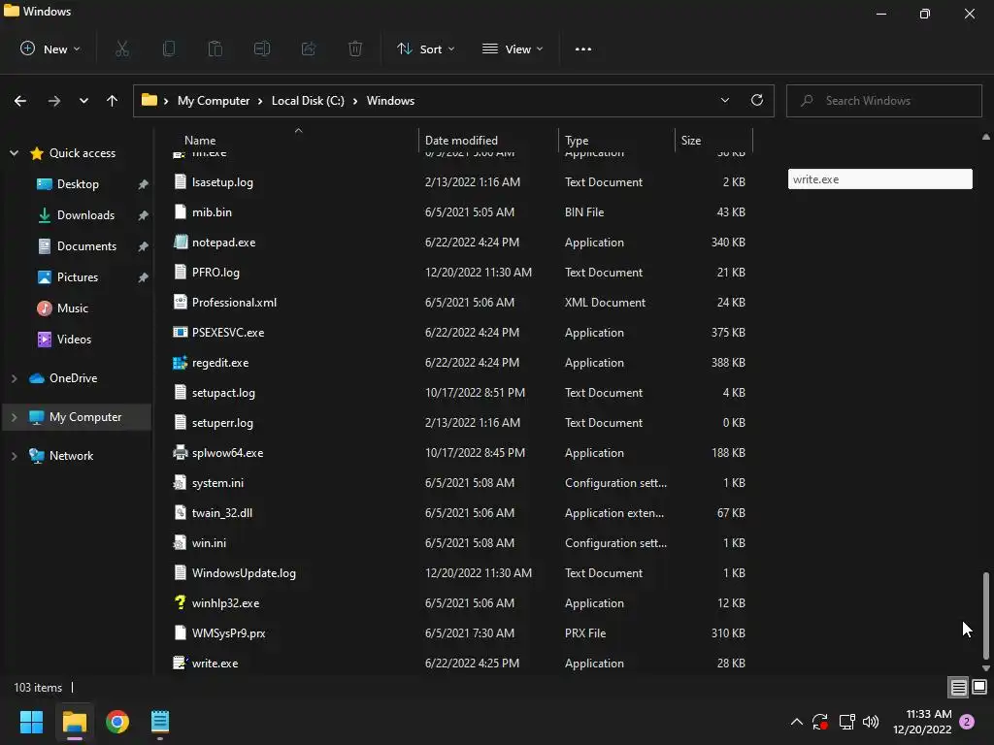This screenshot has width=994, height=745.
Task: Sort by the Size column header
Action: pyautogui.click(x=691, y=140)
